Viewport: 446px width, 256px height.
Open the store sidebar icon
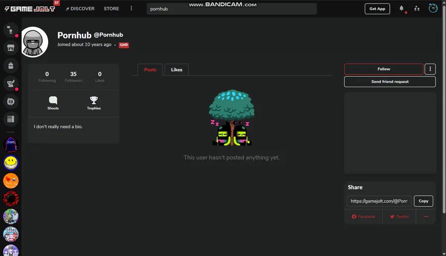point(10,48)
